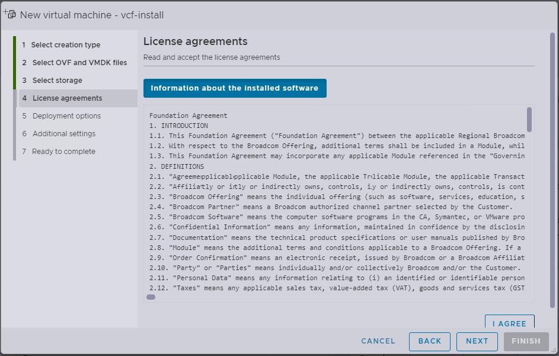The height and width of the screenshot is (356, 559).
Task: Click the new virtual machine icon in title
Action: click(9, 14)
